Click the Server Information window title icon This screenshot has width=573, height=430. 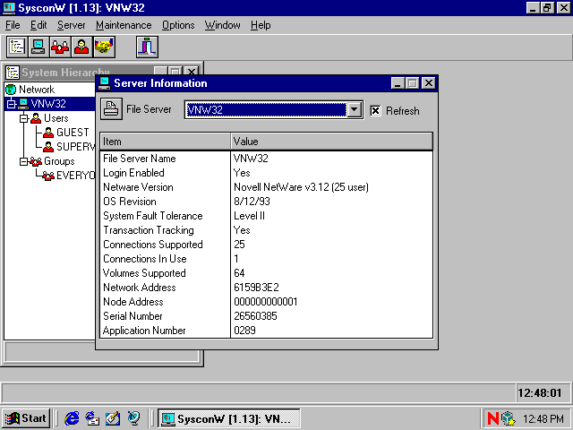tap(105, 83)
